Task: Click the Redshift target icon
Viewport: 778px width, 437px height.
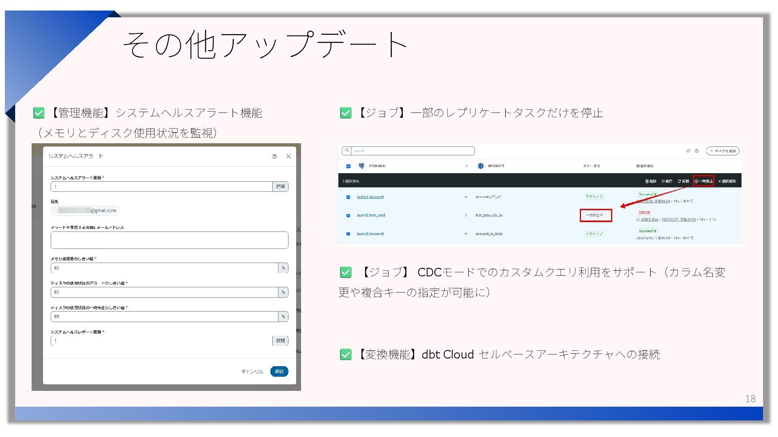Action: [x=481, y=166]
